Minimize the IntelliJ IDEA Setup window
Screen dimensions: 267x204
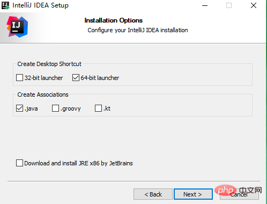pos(205,5)
